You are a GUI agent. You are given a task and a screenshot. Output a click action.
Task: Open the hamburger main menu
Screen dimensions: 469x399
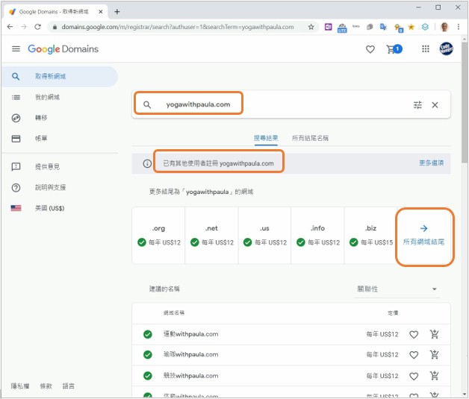coord(16,48)
